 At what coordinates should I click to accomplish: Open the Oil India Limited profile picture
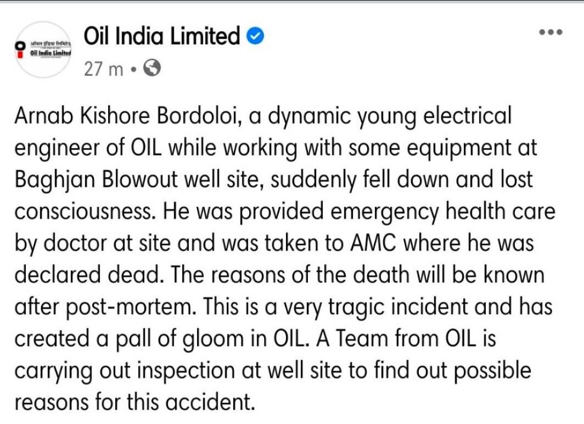(43, 49)
